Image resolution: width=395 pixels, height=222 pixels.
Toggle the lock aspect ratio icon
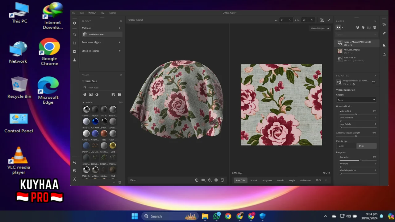[x=295, y=20]
